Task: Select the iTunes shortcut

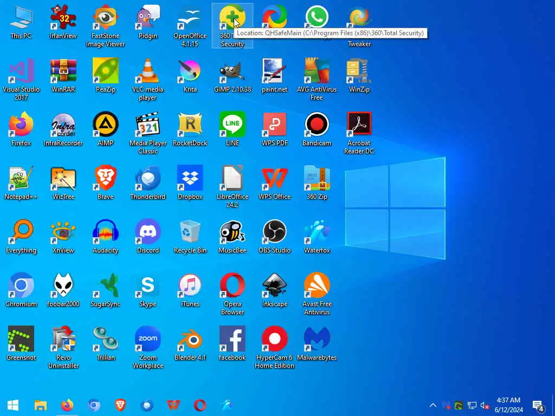Action: (x=190, y=290)
